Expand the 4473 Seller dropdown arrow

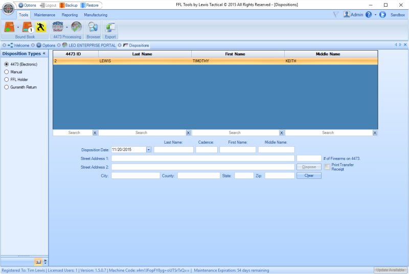coord(67,28)
